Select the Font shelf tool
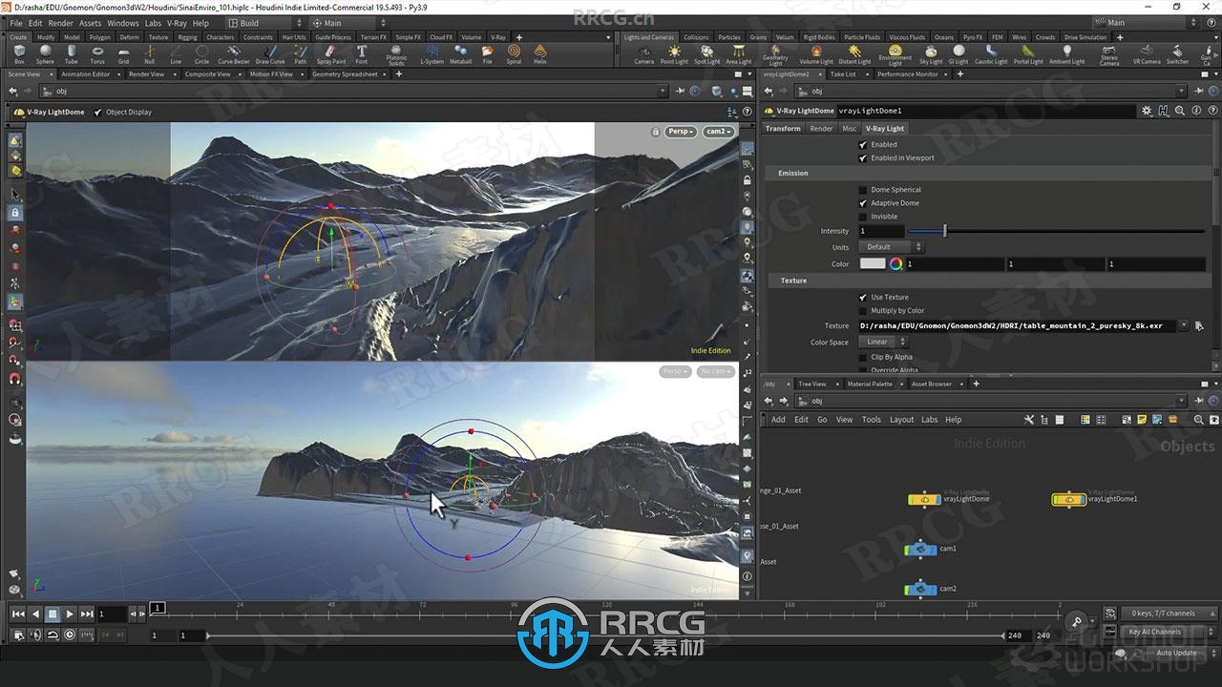 (x=362, y=54)
